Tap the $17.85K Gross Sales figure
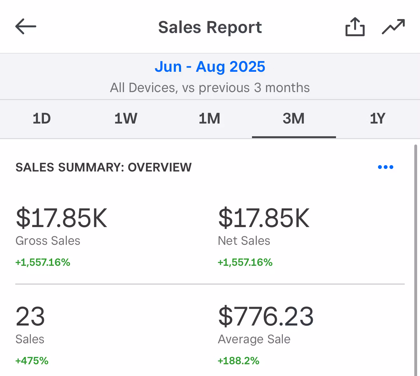The height and width of the screenshot is (376, 420). coord(61,218)
